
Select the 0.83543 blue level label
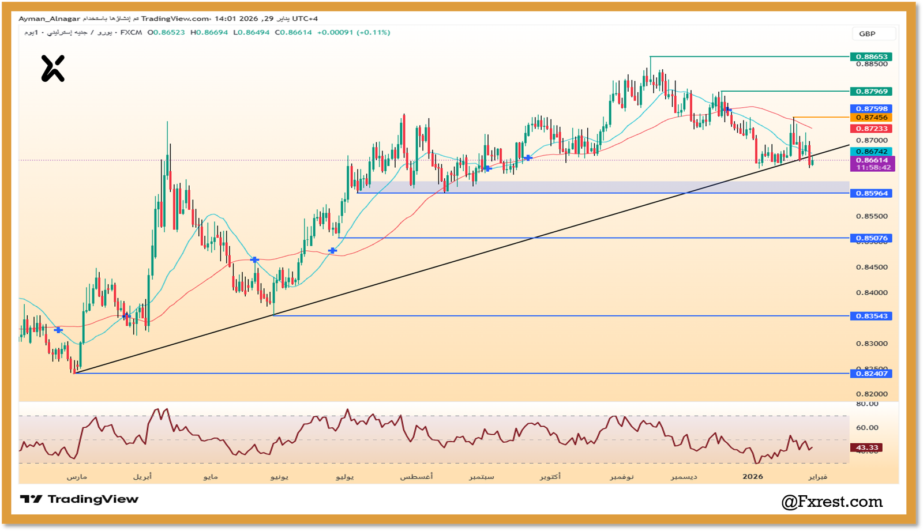(x=871, y=316)
